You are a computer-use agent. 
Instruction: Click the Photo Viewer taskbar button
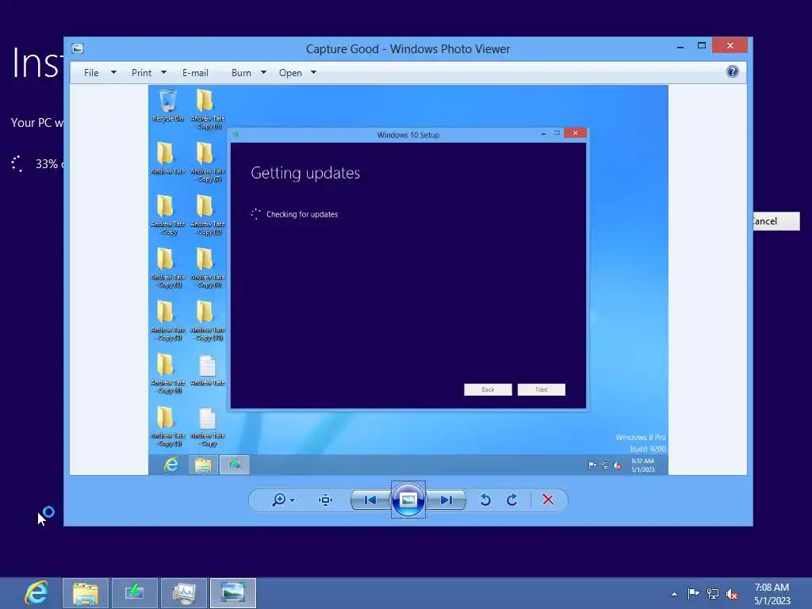[x=233, y=593]
